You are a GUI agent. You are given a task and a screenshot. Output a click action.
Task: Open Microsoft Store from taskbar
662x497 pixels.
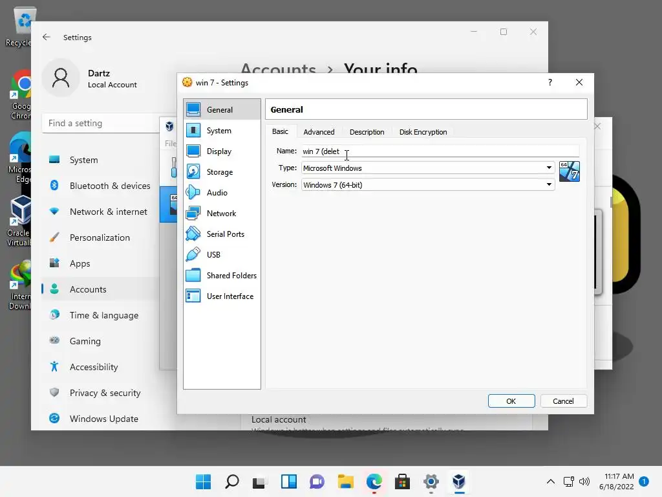[x=402, y=481]
